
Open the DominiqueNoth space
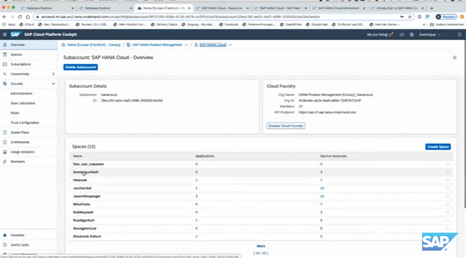coord(86,172)
